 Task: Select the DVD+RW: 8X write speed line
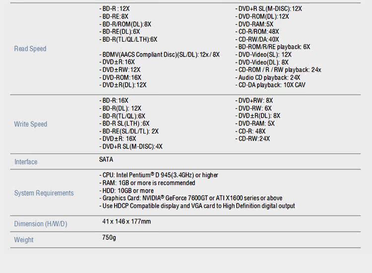click(x=254, y=101)
